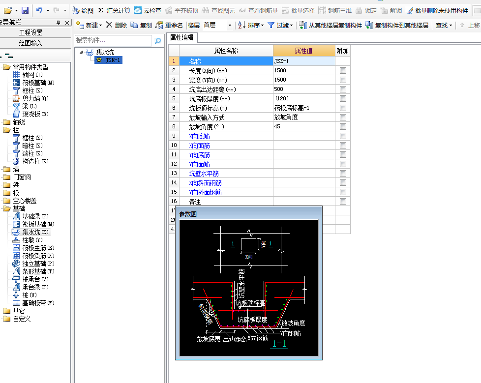Open the 工程设置 panel section

[x=30, y=32]
